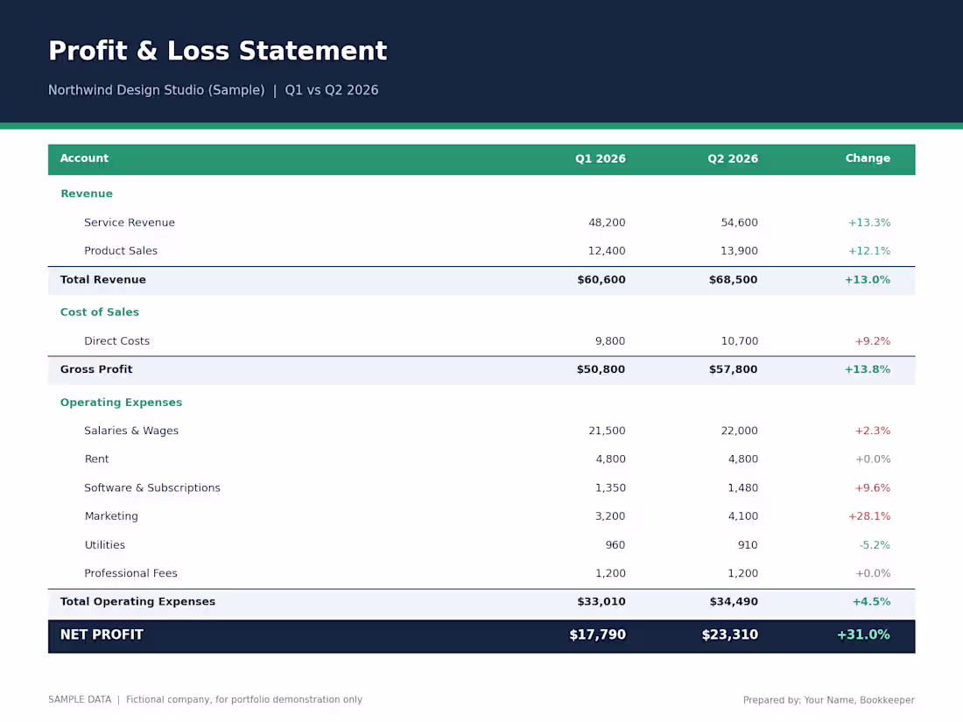963x722 pixels.
Task: Select the Product Sales Q1 value 12,400
Action: 607,250
